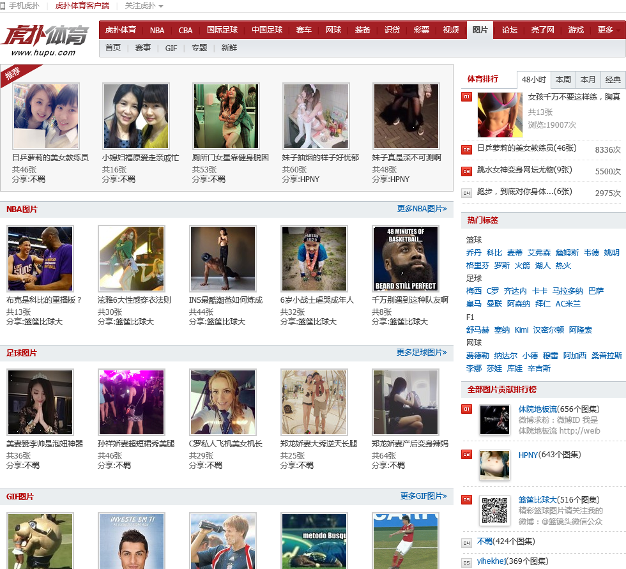Image resolution: width=626 pixels, height=569 pixels.
Task: Click the 更多GIF图片 link
Action: pyautogui.click(x=423, y=496)
